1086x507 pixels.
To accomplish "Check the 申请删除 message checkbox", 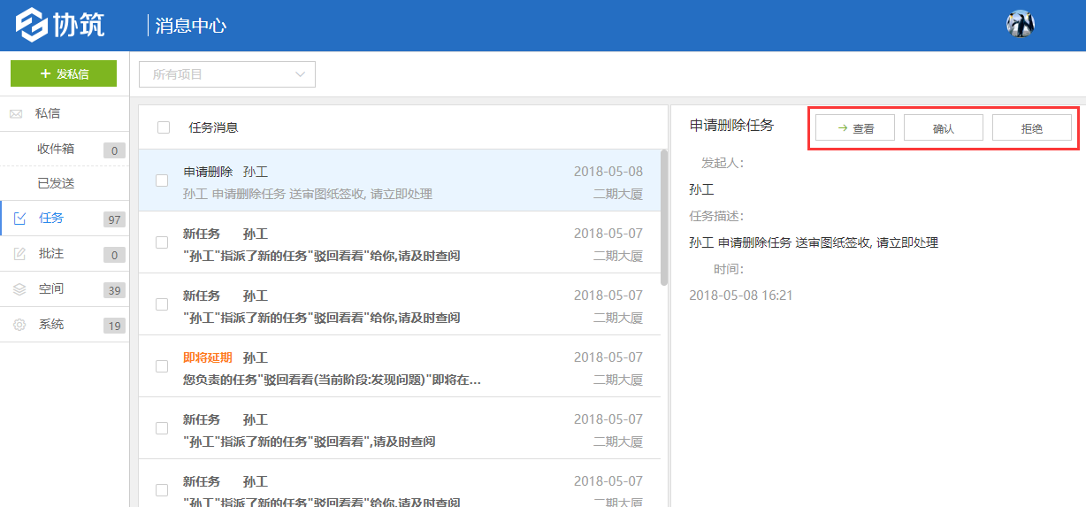I will pyautogui.click(x=162, y=181).
